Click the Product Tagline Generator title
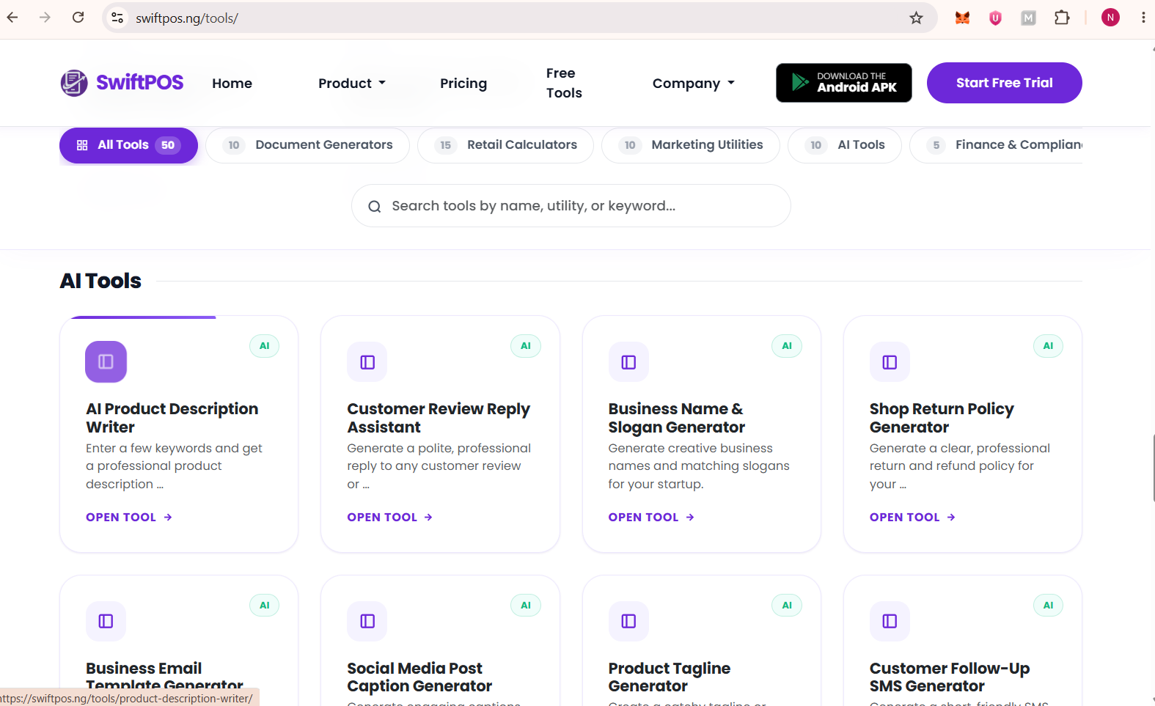Screen dimensions: 1155x706 pyautogui.click(x=670, y=677)
